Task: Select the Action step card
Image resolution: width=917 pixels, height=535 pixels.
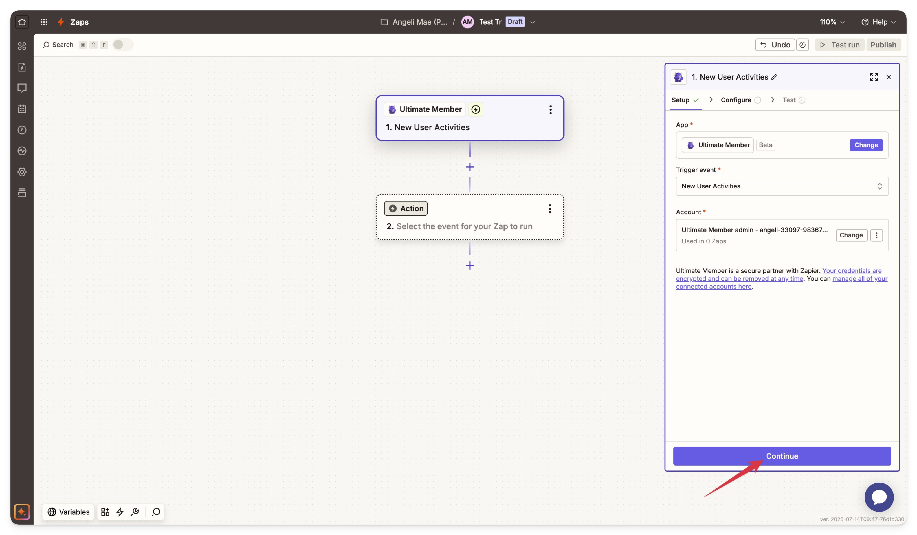Action: 470,217
